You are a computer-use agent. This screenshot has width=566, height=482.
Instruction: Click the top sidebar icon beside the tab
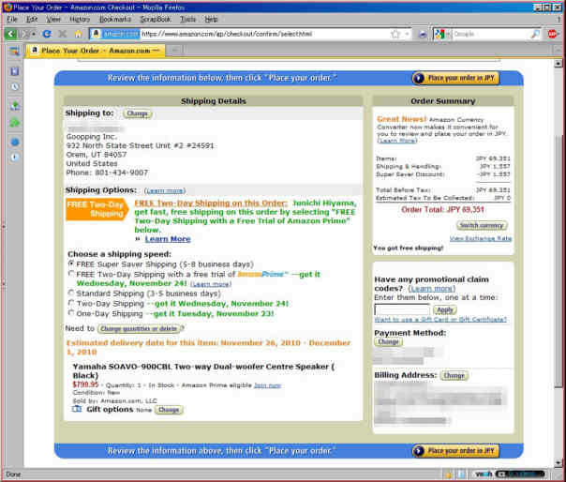click(x=14, y=51)
